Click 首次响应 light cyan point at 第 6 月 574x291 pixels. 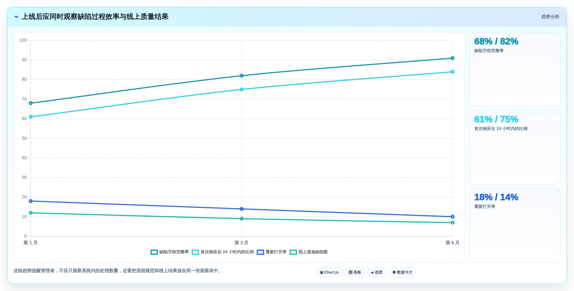(x=452, y=72)
